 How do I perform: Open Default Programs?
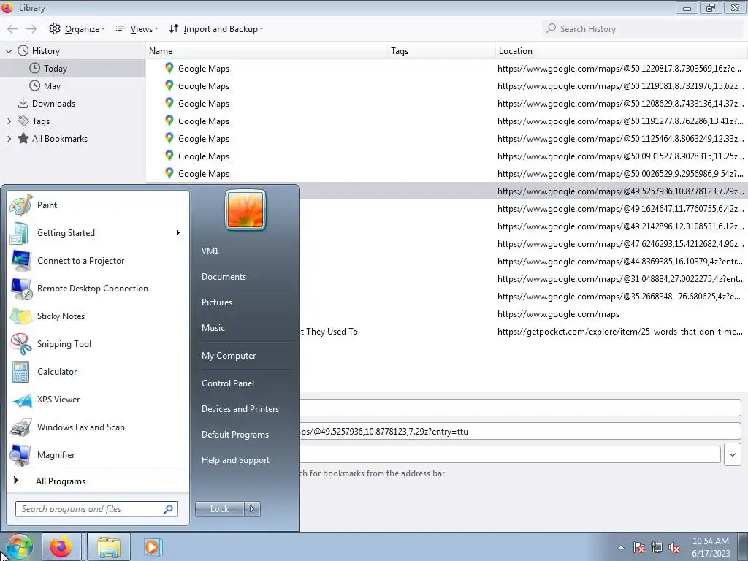click(x=234, y=435)
